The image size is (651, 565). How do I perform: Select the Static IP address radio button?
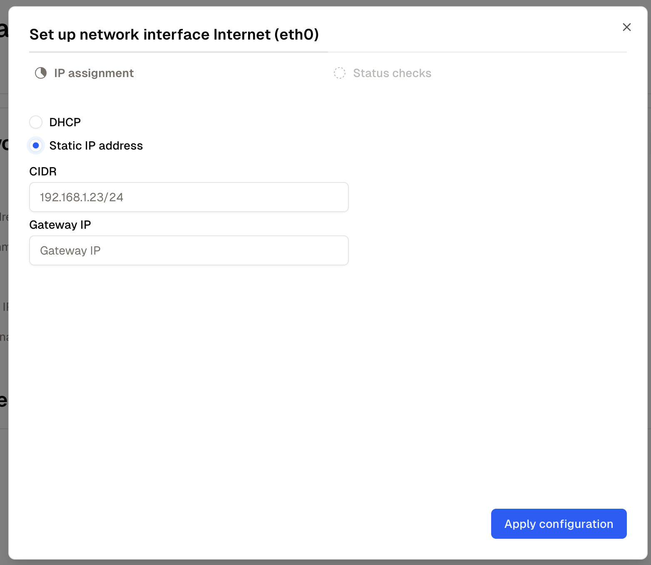[36, 145]
